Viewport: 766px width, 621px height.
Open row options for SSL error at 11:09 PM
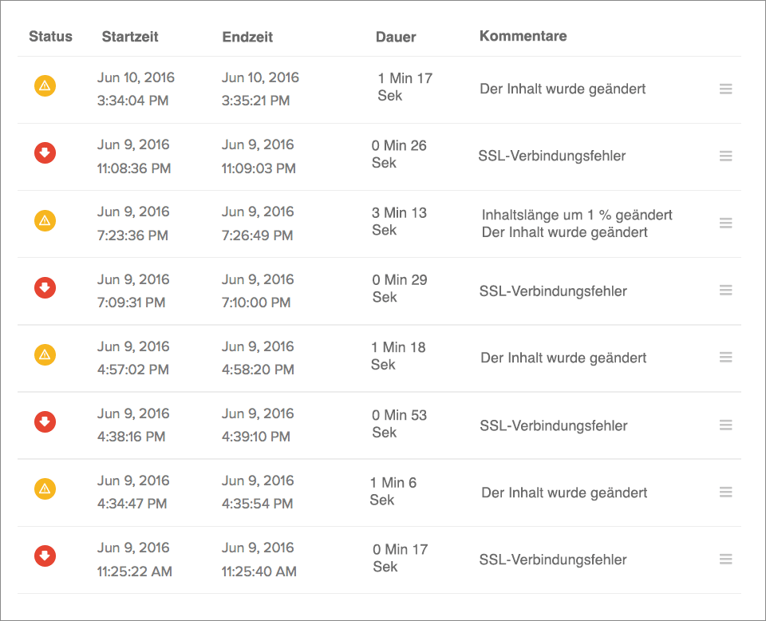click(x=725, y=156)
